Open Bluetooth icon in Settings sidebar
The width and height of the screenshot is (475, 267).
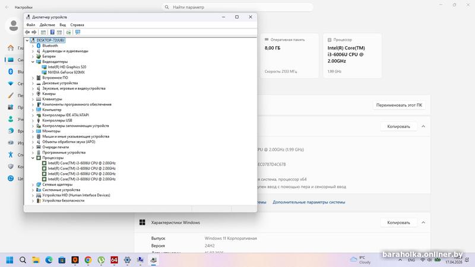pyautogui.click(x=11, y=71)
